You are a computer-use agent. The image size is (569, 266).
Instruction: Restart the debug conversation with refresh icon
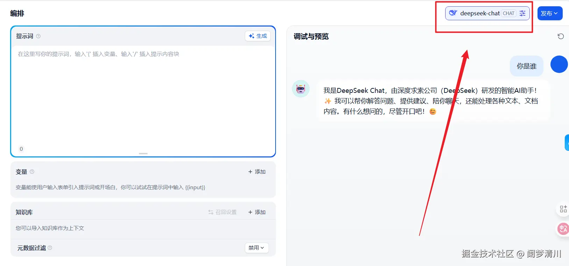(x=561, y=36)
